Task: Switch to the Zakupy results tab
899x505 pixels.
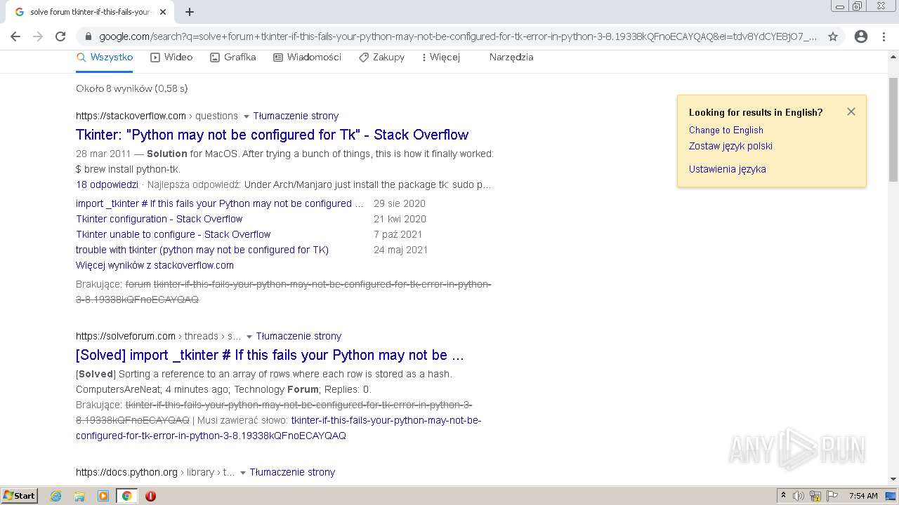Action: (381, 58)
